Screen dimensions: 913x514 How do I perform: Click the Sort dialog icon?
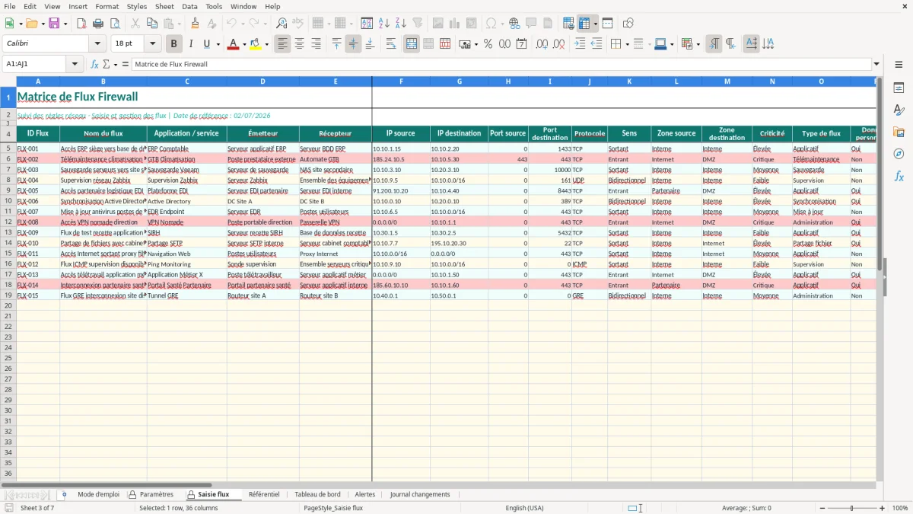367,24
